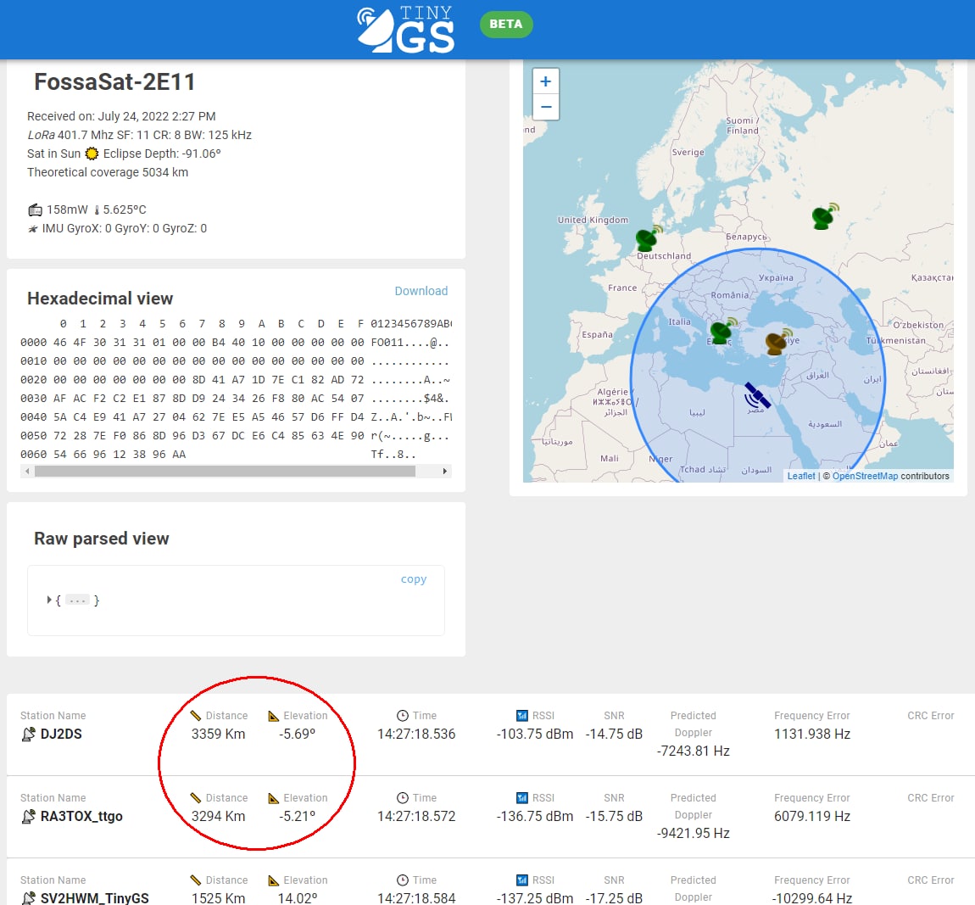Open the SV2HWM_TinyGS station name
Image resolution: width=975 pixels, height=905 pixels.
(94, 897)
